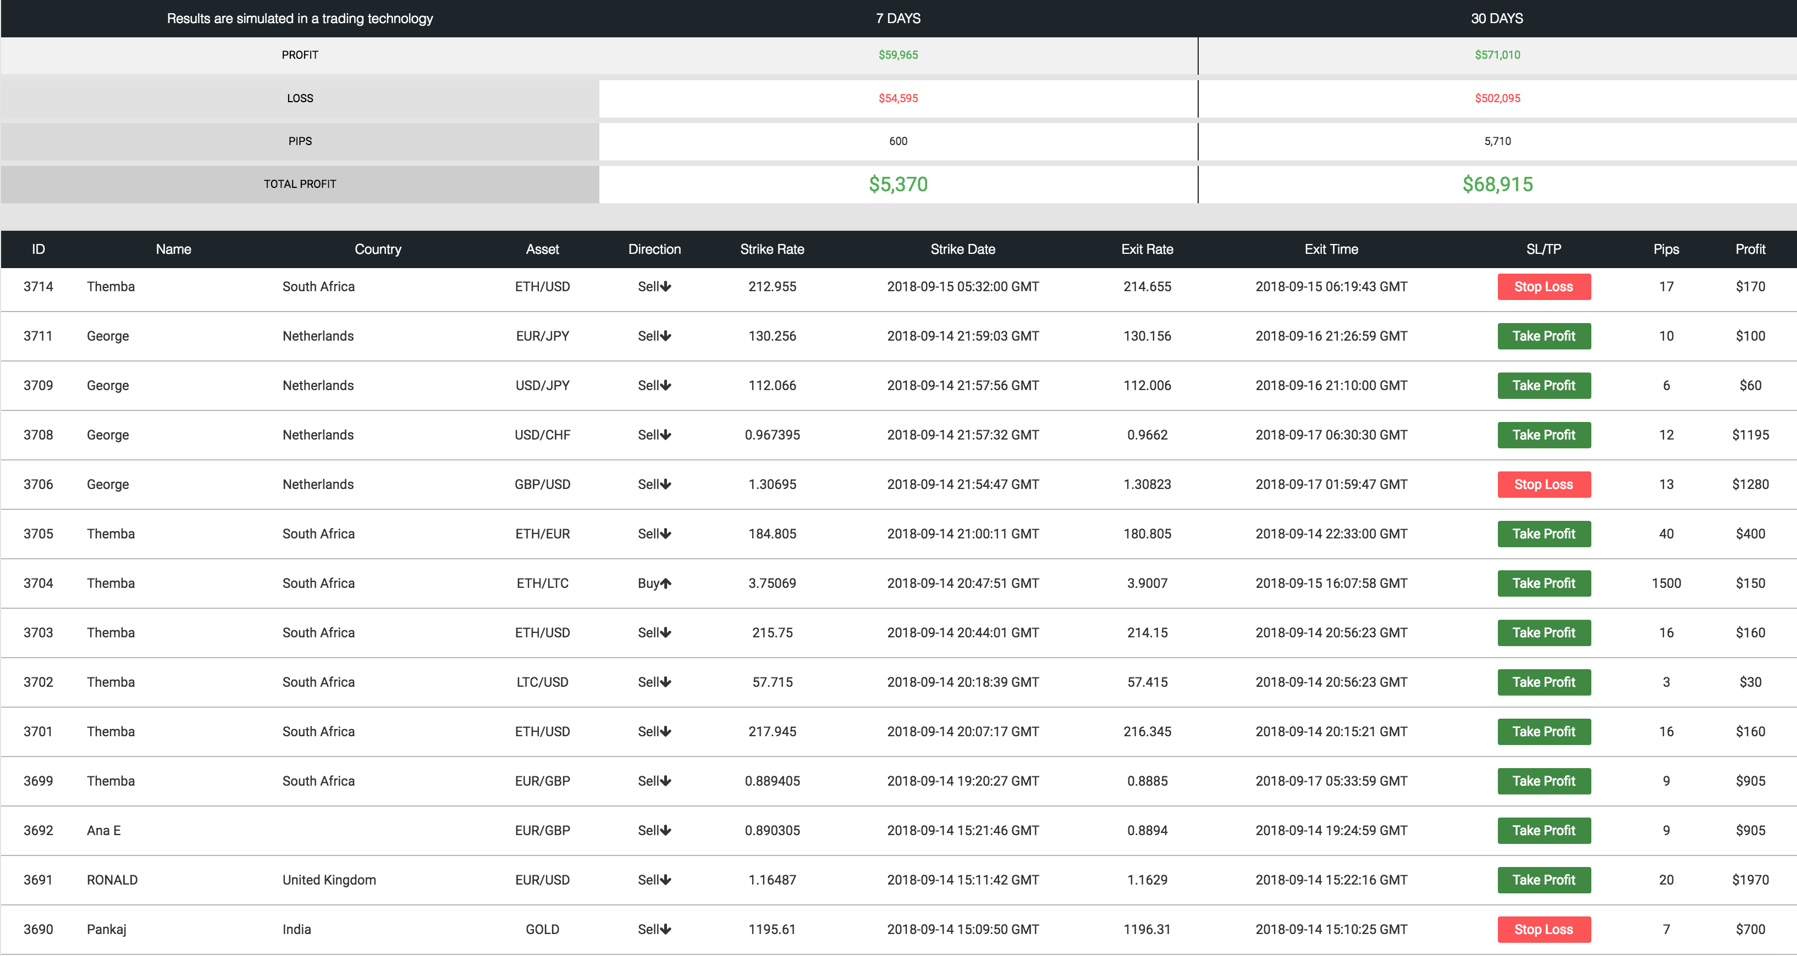
Task: Select the PROFIT row header
Action: [302, 53]
